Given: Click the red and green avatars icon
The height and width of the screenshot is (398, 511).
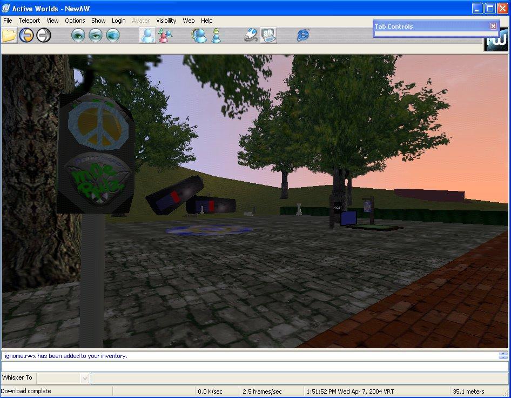Looking at the screenshot, I should click(x=164, y=36).
